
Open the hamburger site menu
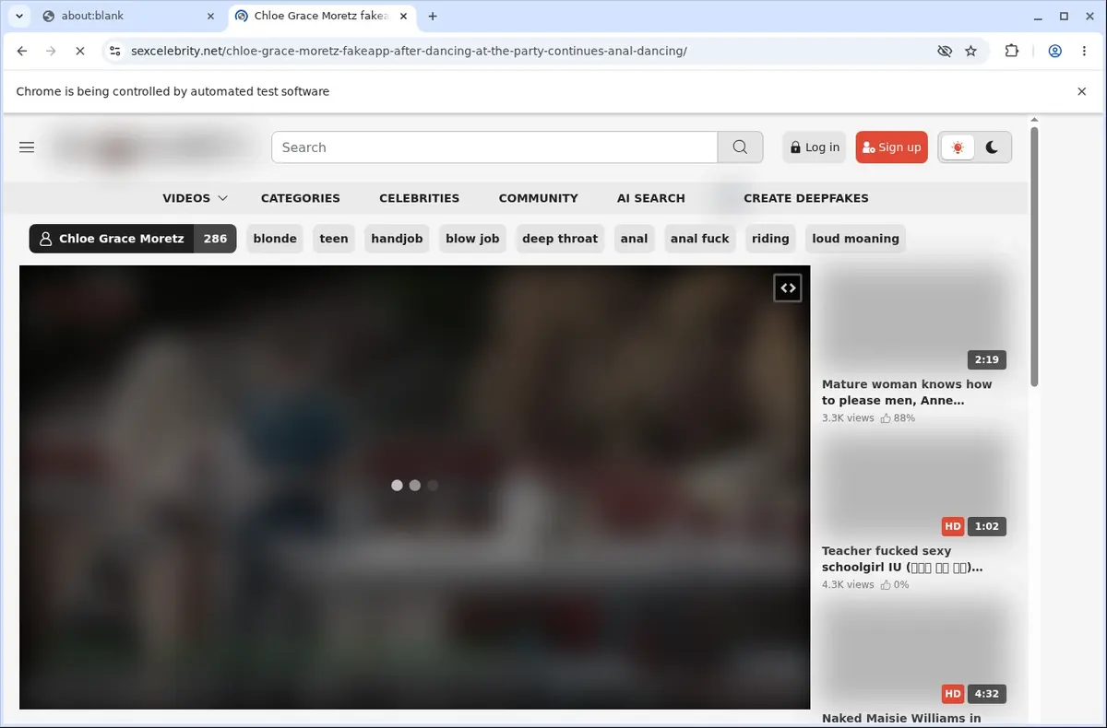27,147
